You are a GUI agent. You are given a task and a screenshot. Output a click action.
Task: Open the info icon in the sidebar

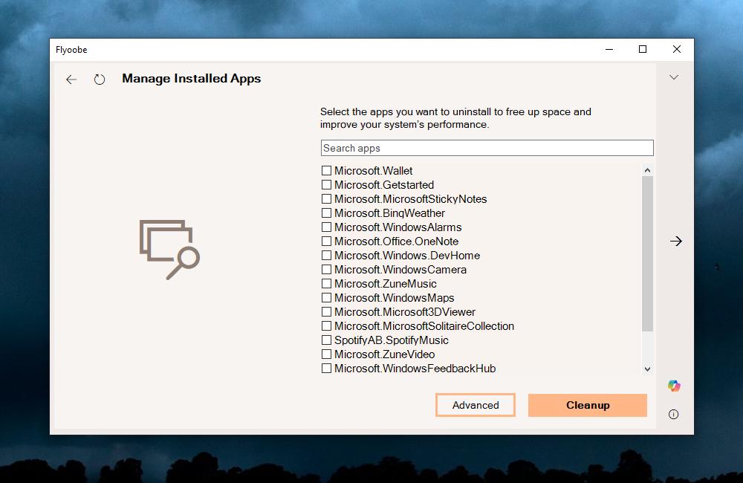click(673, 415)
